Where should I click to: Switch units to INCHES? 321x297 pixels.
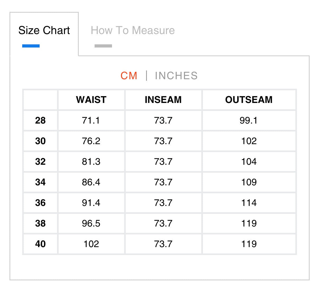pos(176,76)
